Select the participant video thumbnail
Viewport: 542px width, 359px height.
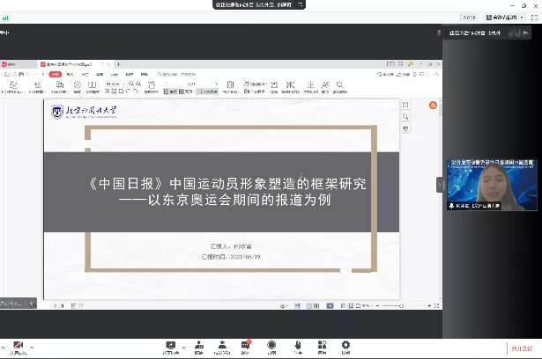pos(493,185)
